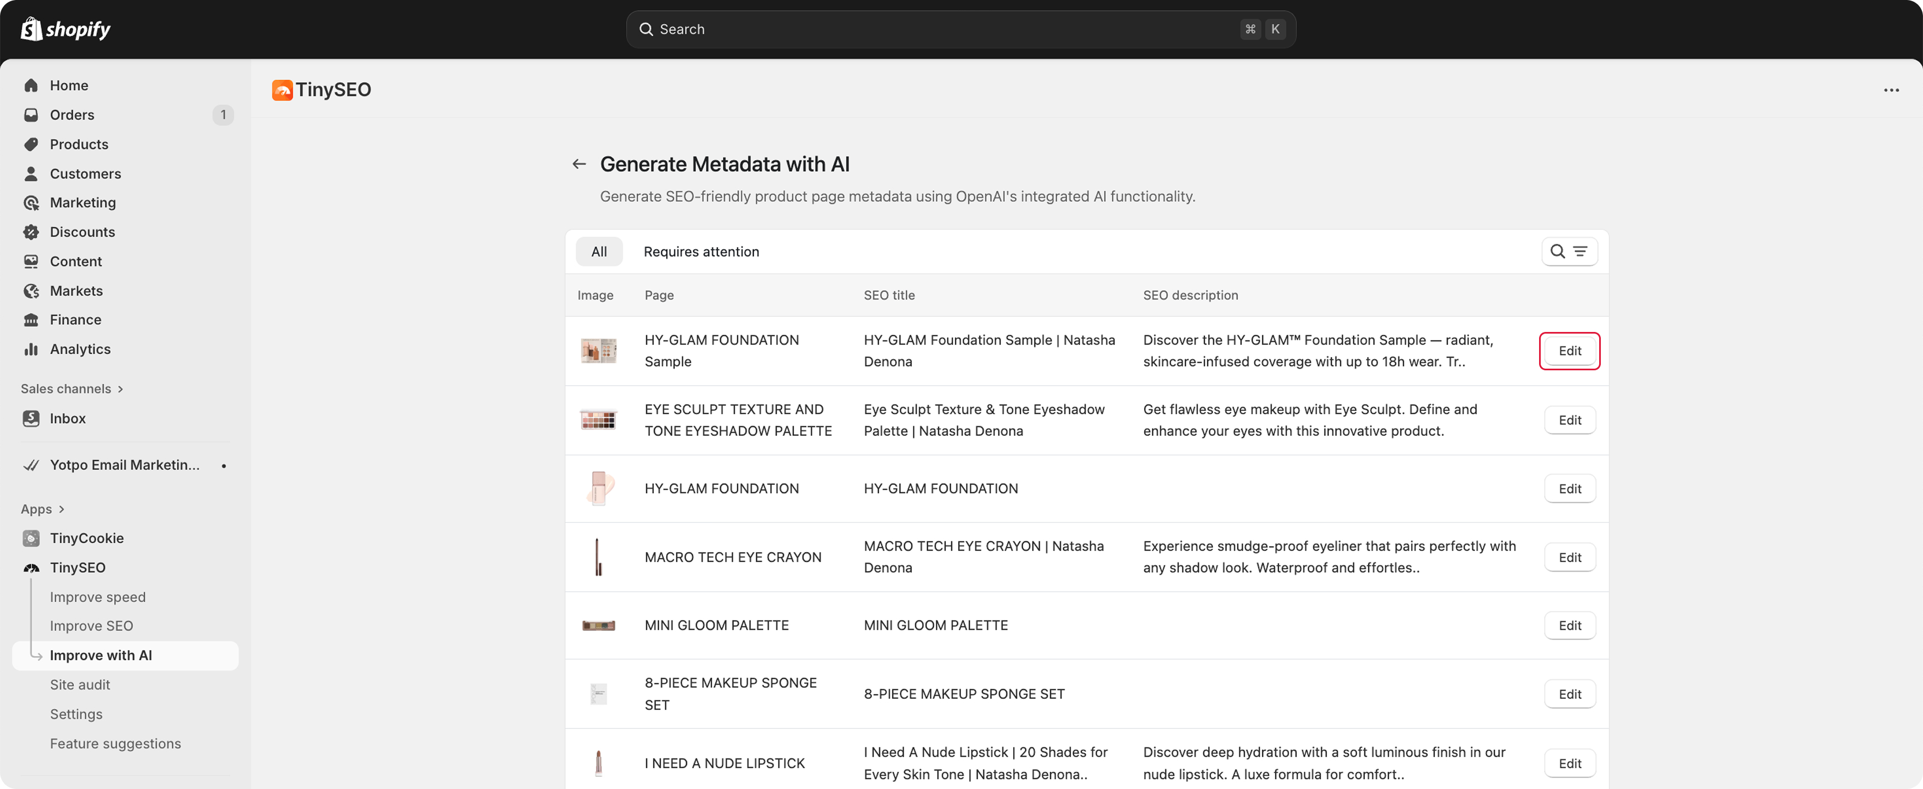Click the Discounts sidebar icon
This screenshot has width=1923, height=789.
31,232
